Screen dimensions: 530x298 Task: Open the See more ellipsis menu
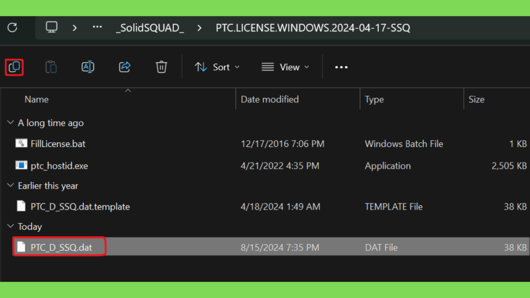click(341, 67)
